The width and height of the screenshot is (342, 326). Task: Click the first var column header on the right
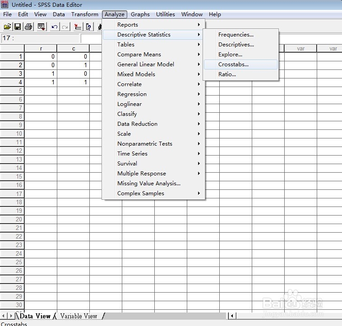point(300,49)
